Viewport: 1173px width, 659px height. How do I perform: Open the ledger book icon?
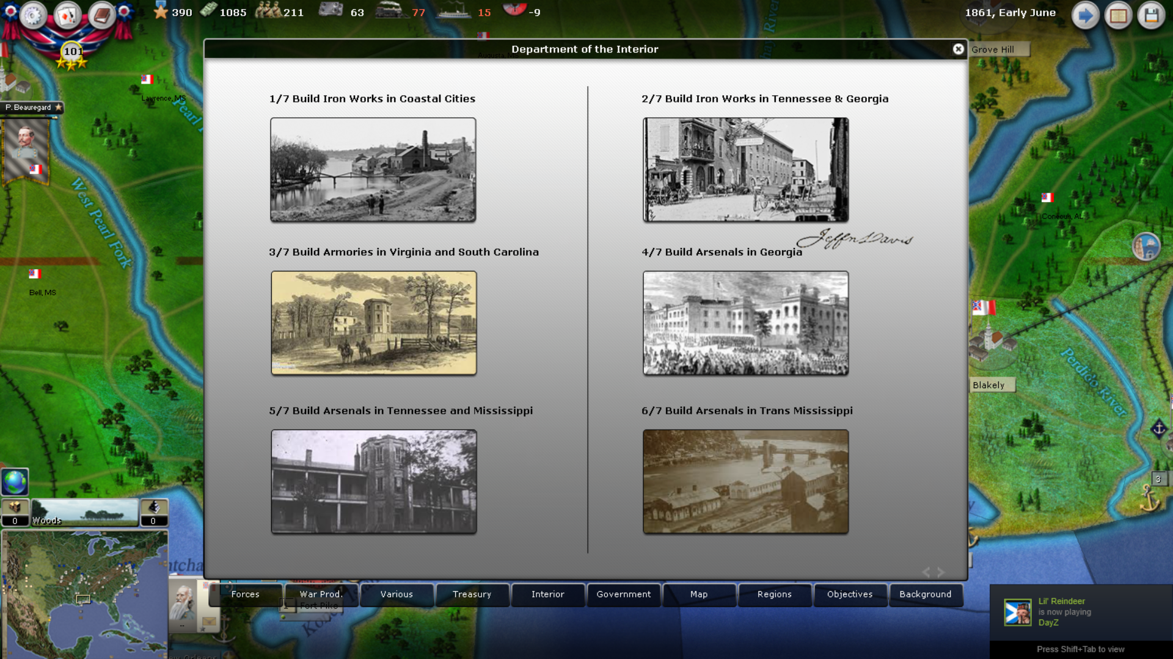pos(101,15)
